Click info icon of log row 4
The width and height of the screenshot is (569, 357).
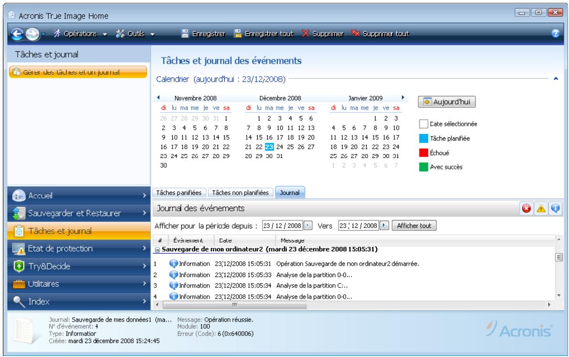click(x=174, y=296)
